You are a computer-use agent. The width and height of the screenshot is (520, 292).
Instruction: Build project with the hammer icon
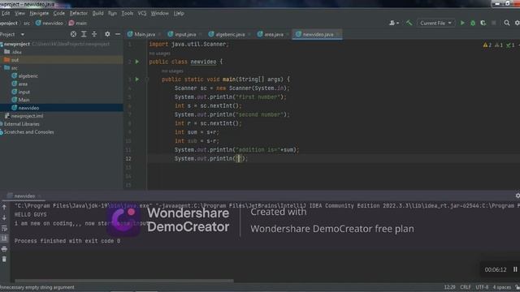[409, 23]
